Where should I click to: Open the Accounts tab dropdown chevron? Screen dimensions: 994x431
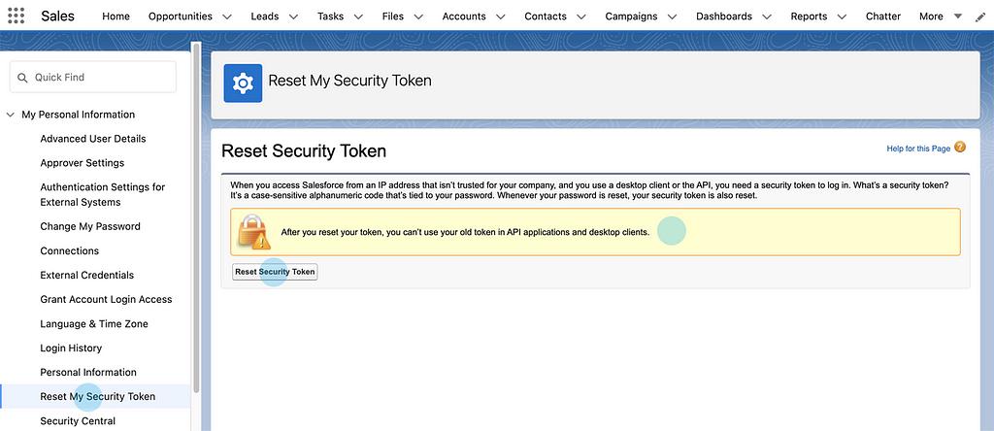[501, 17]
